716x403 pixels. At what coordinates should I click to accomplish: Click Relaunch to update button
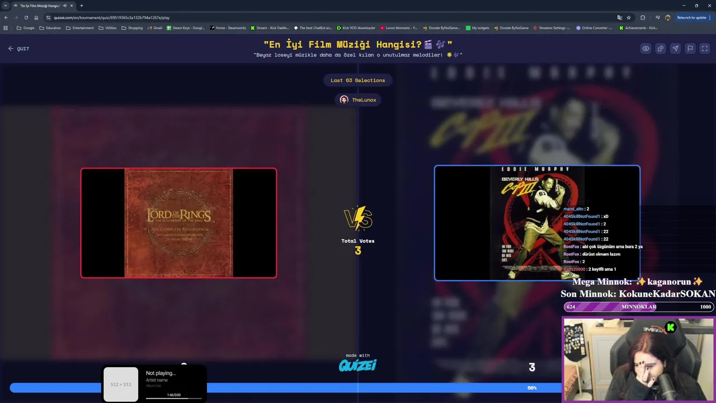coord(694,17)
